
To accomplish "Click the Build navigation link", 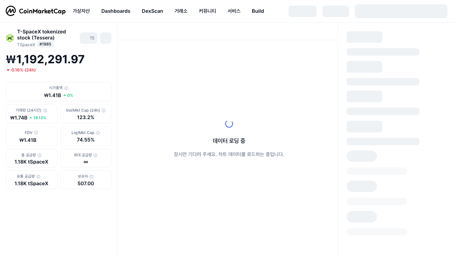I will [x=258, y=11].
